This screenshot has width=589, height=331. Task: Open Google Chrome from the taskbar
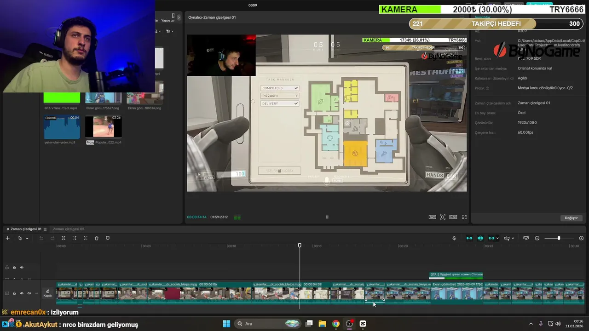pos(336,324)
